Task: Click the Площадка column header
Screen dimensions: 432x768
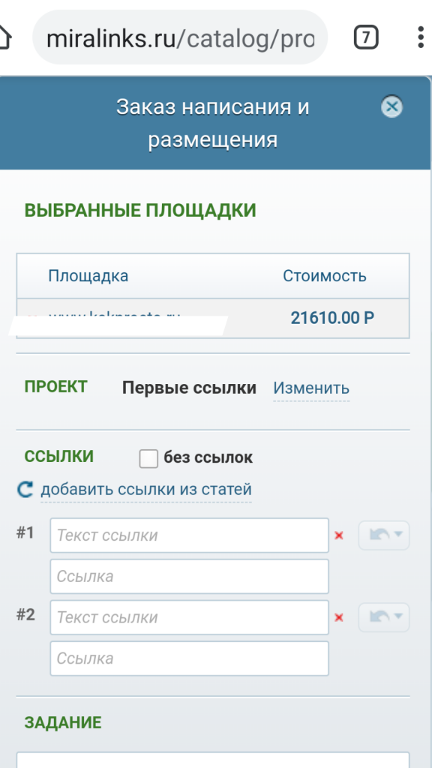Action: coord(88,276)
